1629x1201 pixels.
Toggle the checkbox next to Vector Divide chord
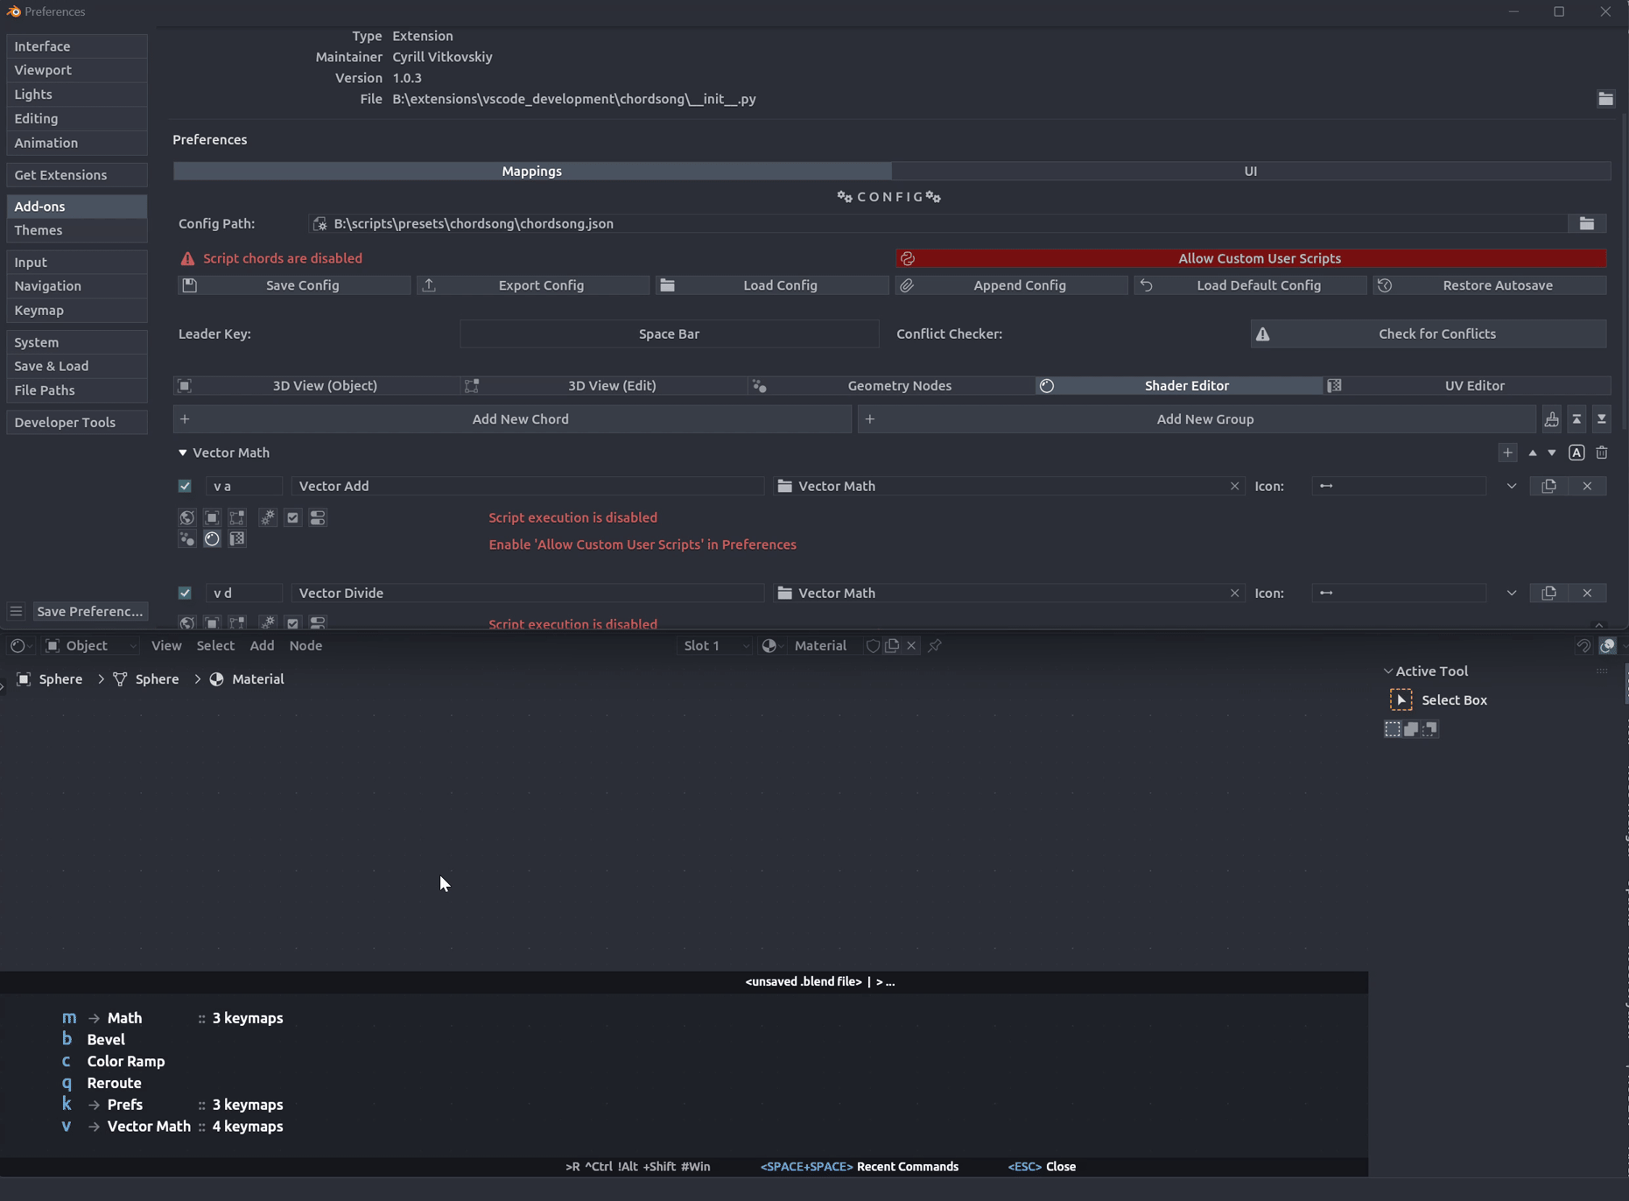tap(185, 593)
